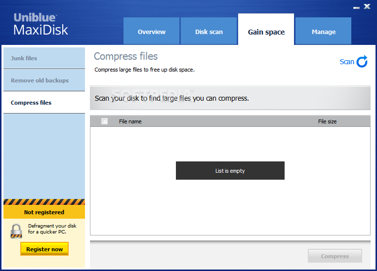Minimize the MaxiDisk window
This screenshot has height=271, width=377.
(x=356, y=8)
